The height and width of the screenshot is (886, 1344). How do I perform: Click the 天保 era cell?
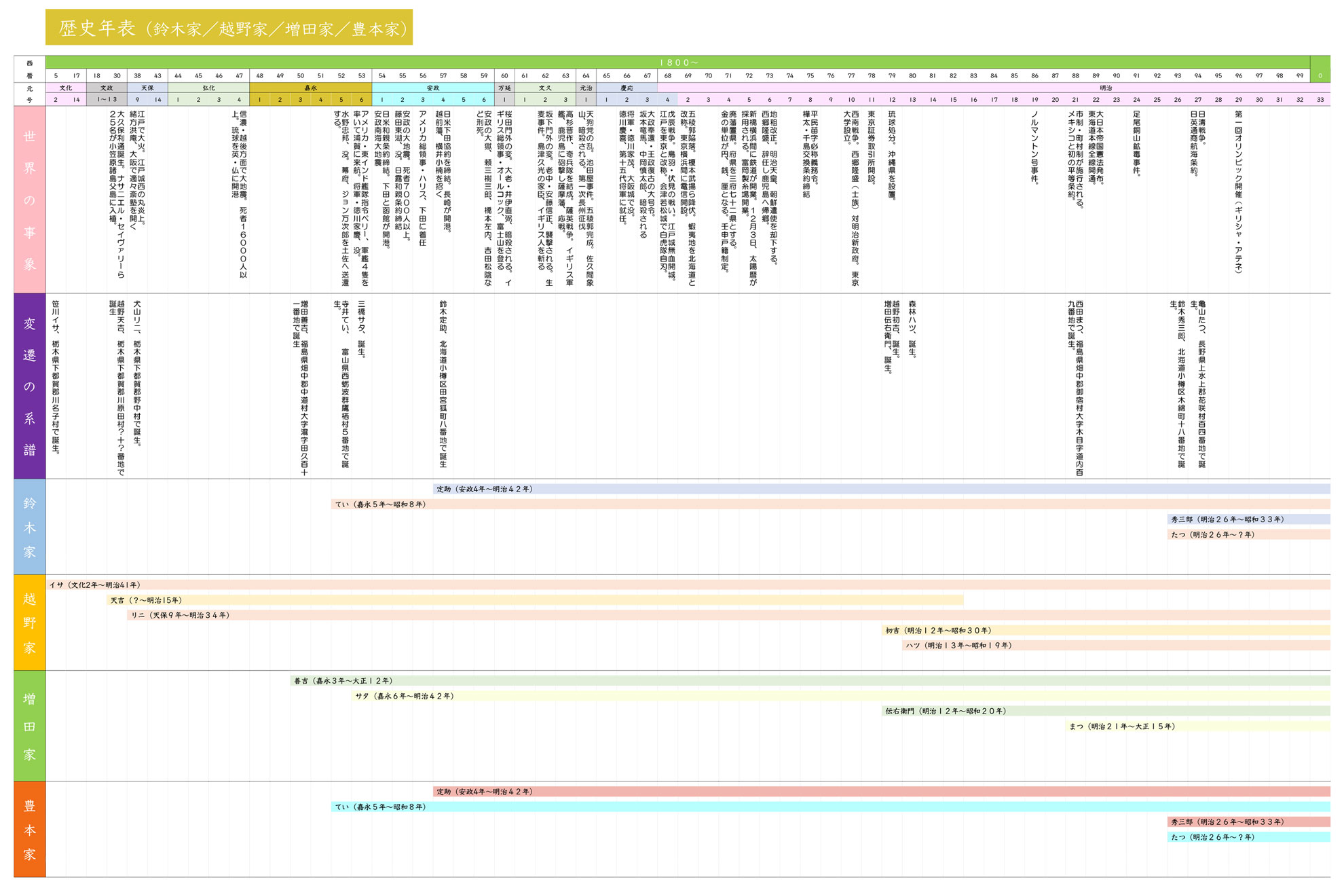(147, 88)
